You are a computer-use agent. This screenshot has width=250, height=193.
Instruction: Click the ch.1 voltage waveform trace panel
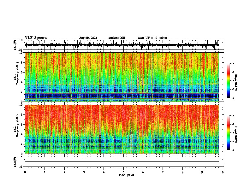click(x=123, y=45)
